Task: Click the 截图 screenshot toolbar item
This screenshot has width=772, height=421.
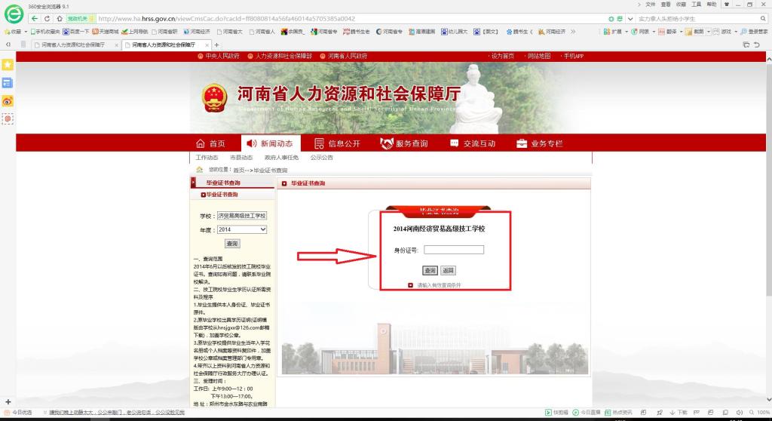Action: 694,32
